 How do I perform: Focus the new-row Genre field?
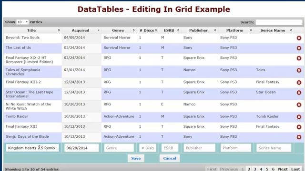click(119, 148)
